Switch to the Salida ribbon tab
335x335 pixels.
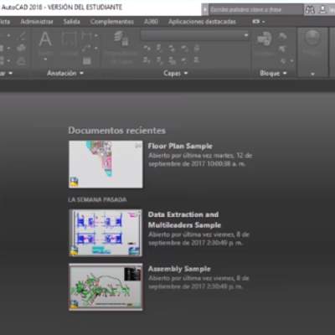click(x=71, y=22)
